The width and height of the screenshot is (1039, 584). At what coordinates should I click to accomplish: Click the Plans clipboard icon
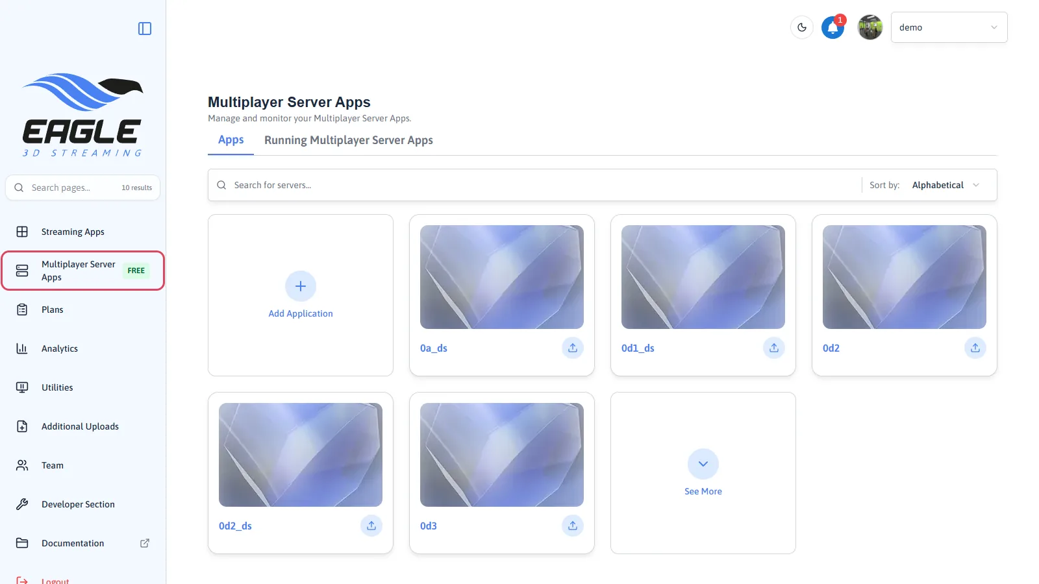22,310
